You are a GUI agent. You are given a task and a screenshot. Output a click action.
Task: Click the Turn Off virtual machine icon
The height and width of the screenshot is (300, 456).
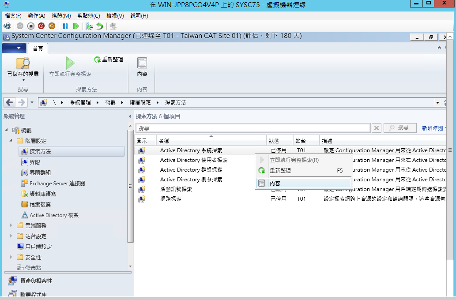(x=31, y=26)
